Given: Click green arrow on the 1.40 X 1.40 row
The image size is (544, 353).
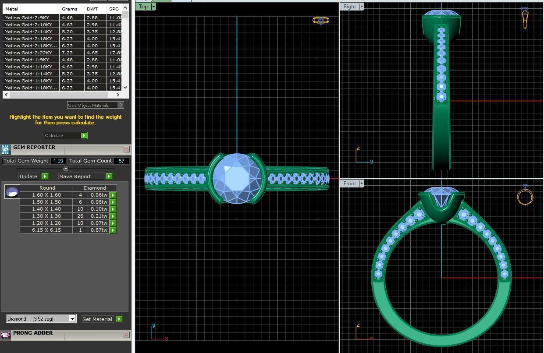Looking at the screenshot, I should 113,209.
